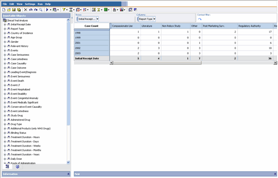The height and width of the screenshot is (178, 278).
Task: Click the green crosstab display icon
Action: [x=106, y=10]
